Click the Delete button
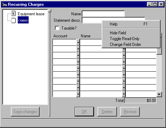Screen dimensions: 166x128 click(107, 112)
